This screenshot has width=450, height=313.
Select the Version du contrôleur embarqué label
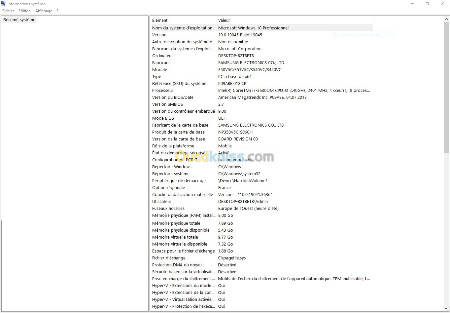[184, 111]
